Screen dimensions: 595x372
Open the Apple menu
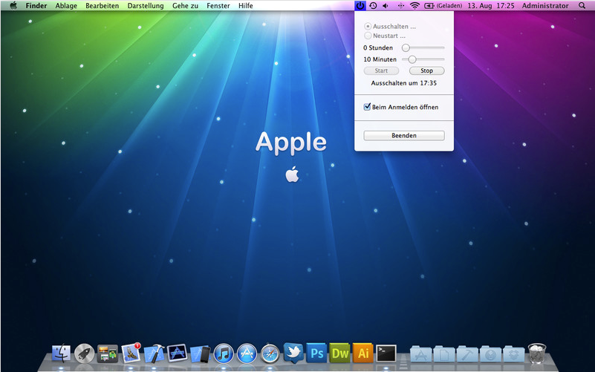[13, 6]
